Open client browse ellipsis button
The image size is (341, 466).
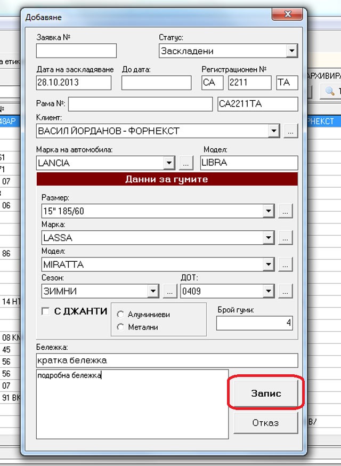291,131
